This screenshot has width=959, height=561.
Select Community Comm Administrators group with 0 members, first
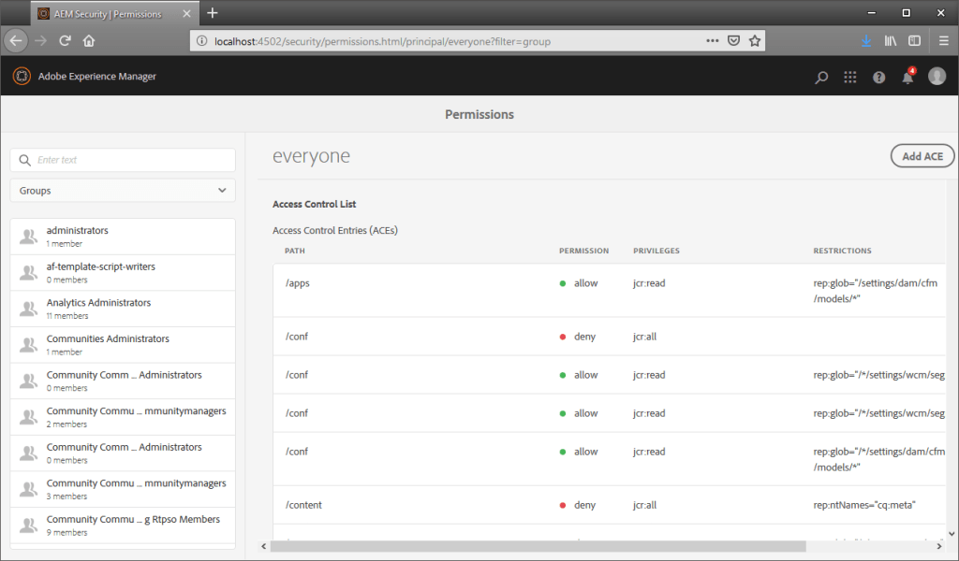tap(123, 381)
